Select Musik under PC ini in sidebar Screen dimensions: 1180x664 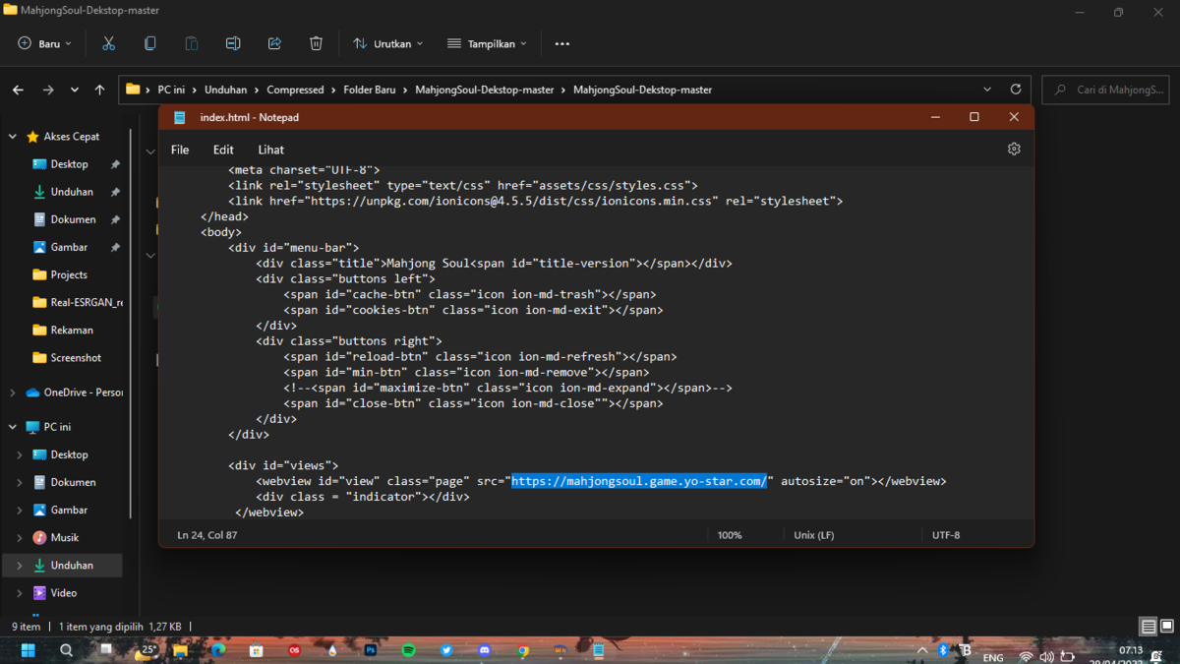[x=64, y=538]
